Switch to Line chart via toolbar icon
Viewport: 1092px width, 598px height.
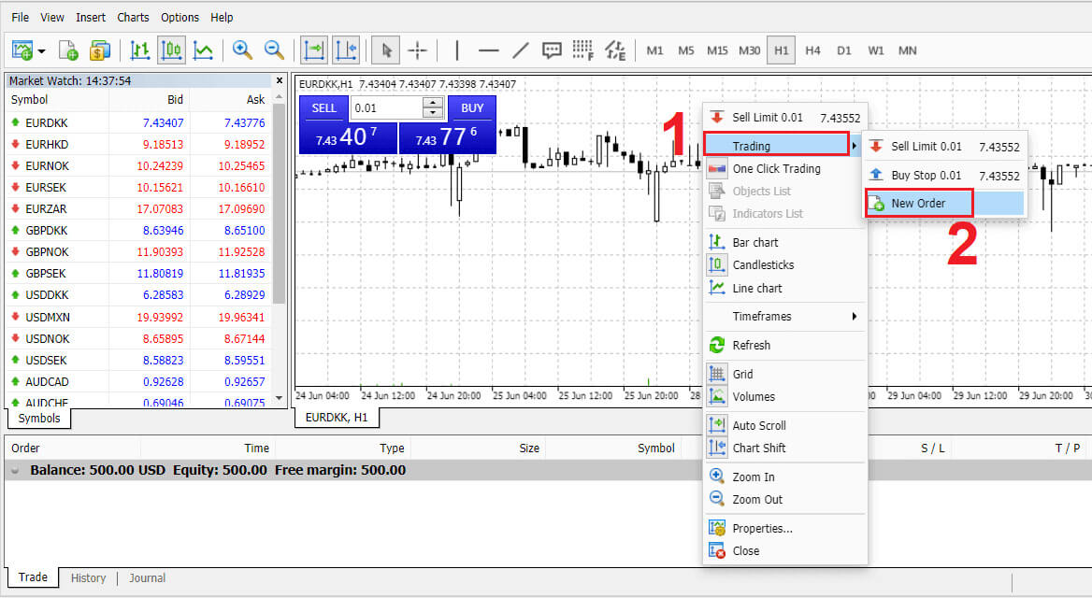[202, 50]
